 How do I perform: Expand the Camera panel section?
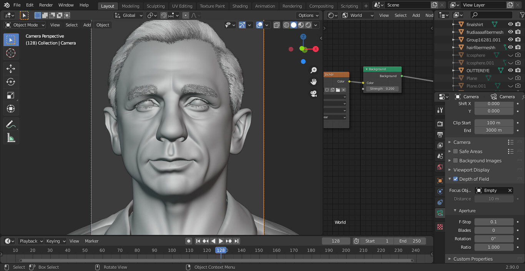coord(462,142)
